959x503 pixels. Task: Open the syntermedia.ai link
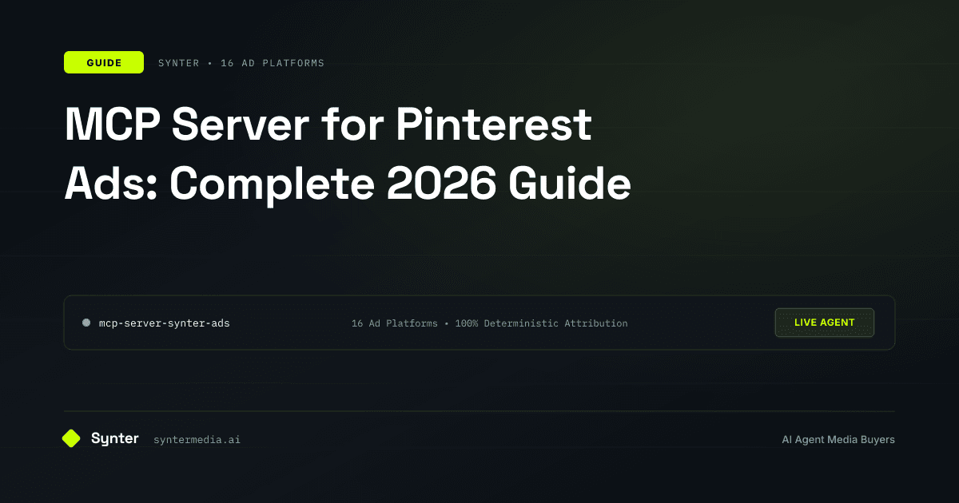tap(197, 440)
